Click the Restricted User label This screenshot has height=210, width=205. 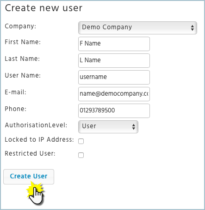click(30, 153)
